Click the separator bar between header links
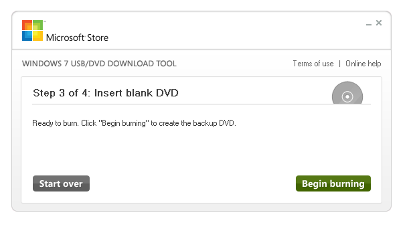407x231 pixels. click(x=340, y=63)
